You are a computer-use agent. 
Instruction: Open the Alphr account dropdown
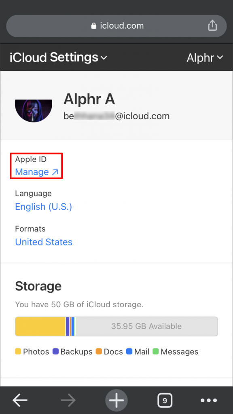coord(220,58)
